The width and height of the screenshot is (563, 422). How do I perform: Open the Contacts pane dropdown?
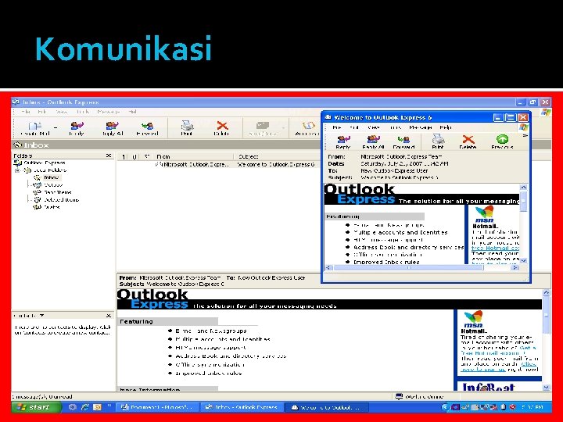[x=41, y=316]
